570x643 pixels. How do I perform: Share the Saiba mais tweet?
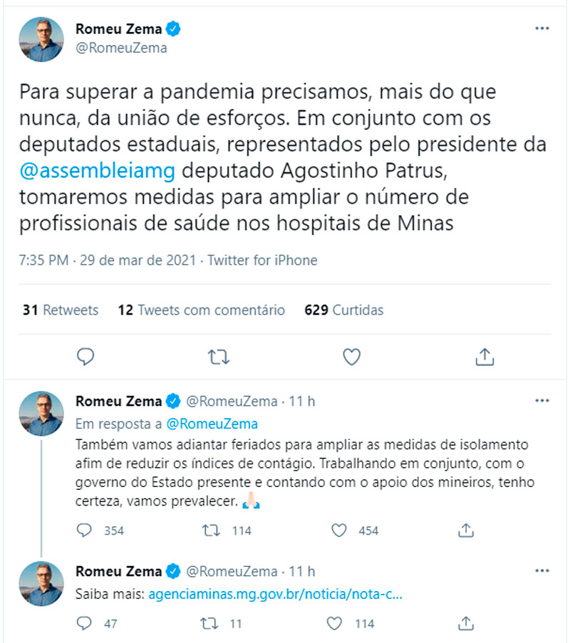coord(466,624)
